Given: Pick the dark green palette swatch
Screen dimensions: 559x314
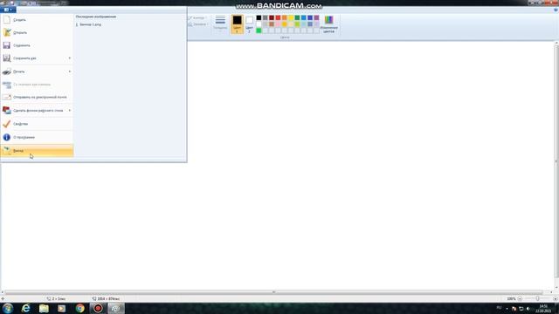Looking at the screenshot, I should coord(297,17).
